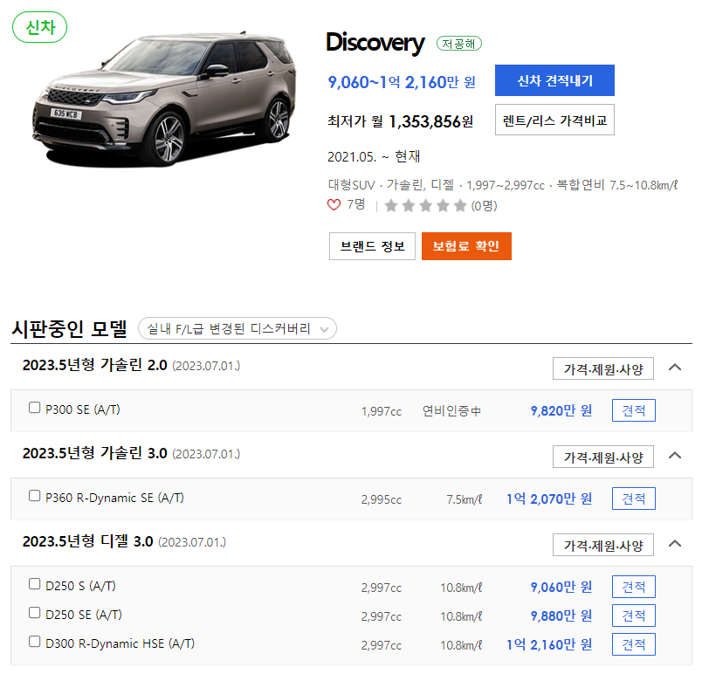This screenshot has width=702, height=674.
Task: Request 견적 for D250 SE
Action: tap(634, 616)
